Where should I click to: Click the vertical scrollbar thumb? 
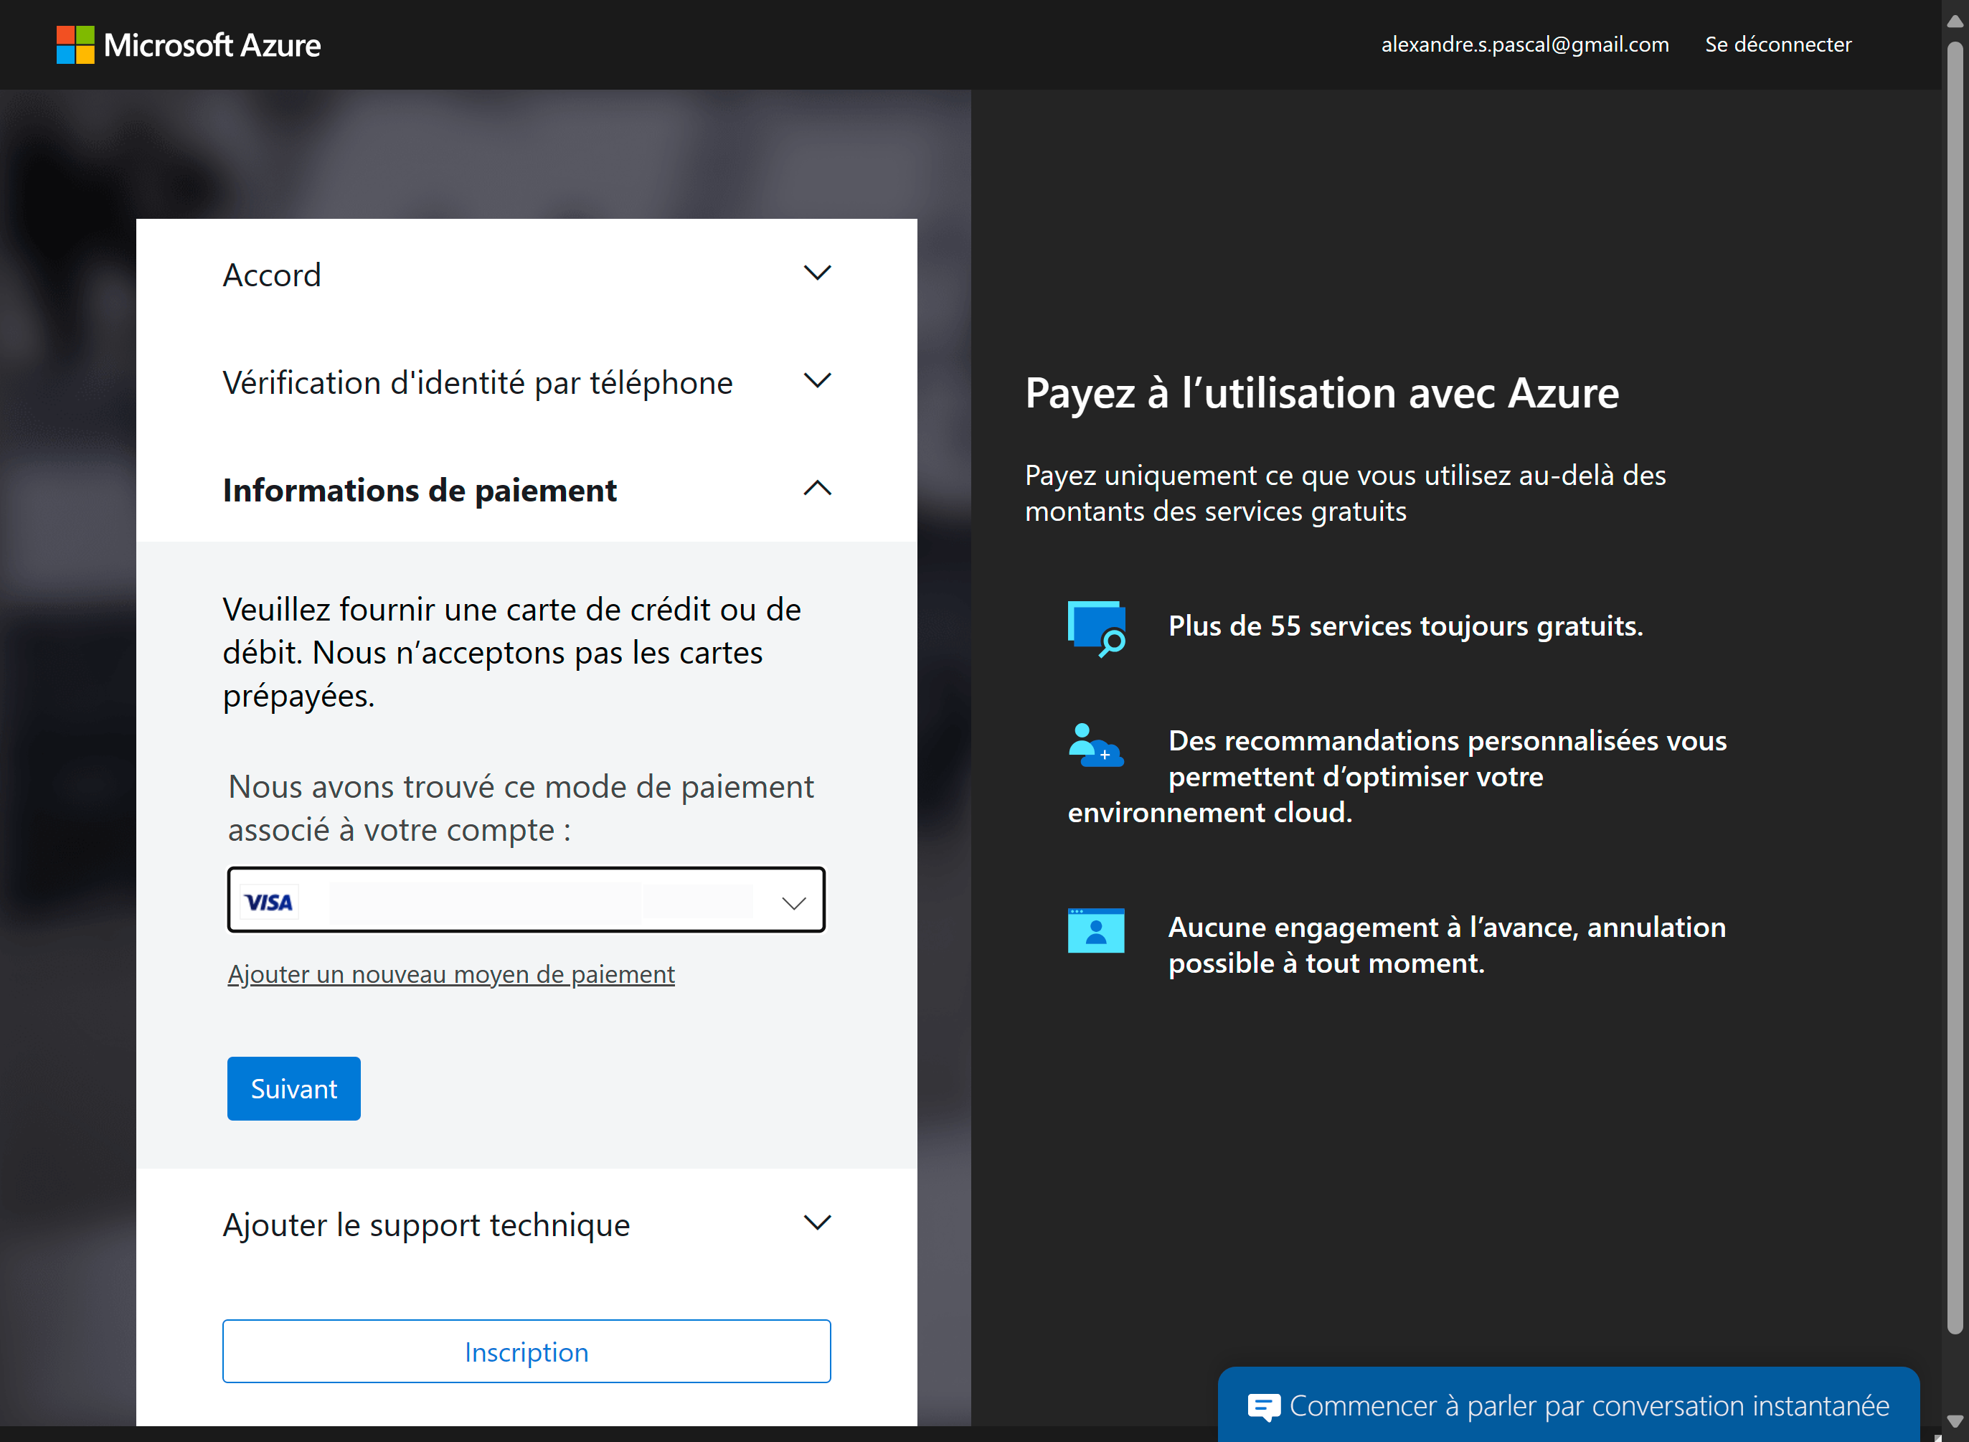1955,687
